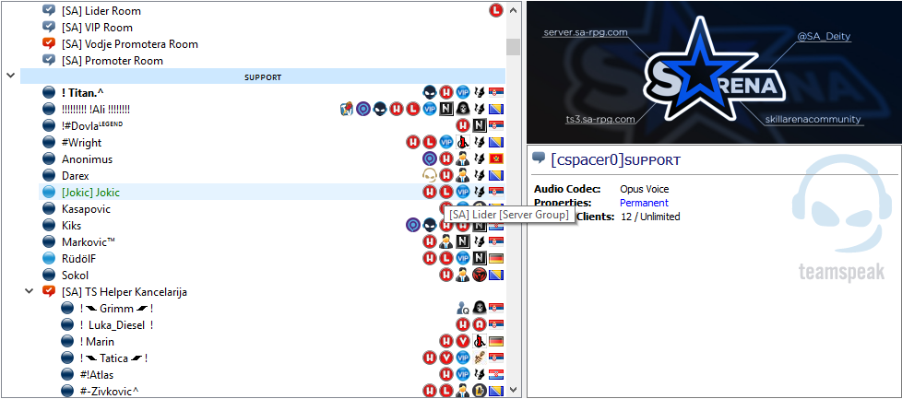Click the purple circle icon in Anonimus row

[x=430, y=158]
